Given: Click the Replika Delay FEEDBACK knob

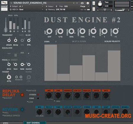Looking at the screenshot, I should coord(68,95).
